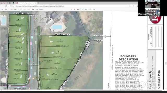Zoom in on the PDF with plus
The height and width of the screenshot is (93, 167).
(75, 10)
